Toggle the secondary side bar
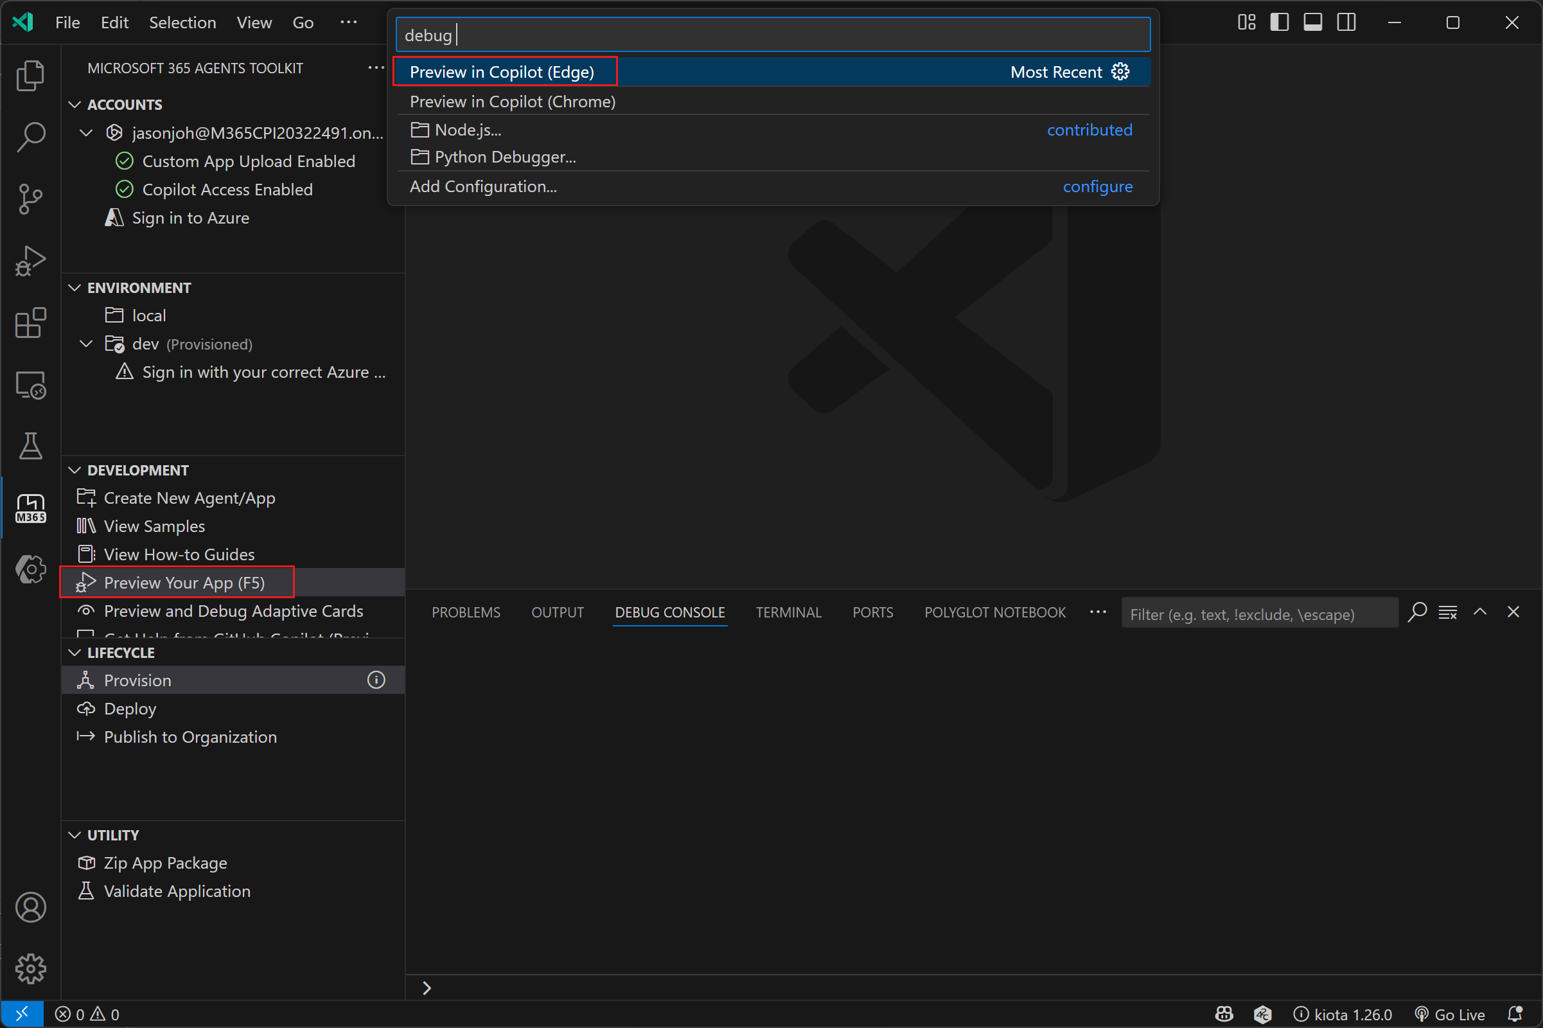Screen dimensions: 1543x1028 pos(1346,22)
